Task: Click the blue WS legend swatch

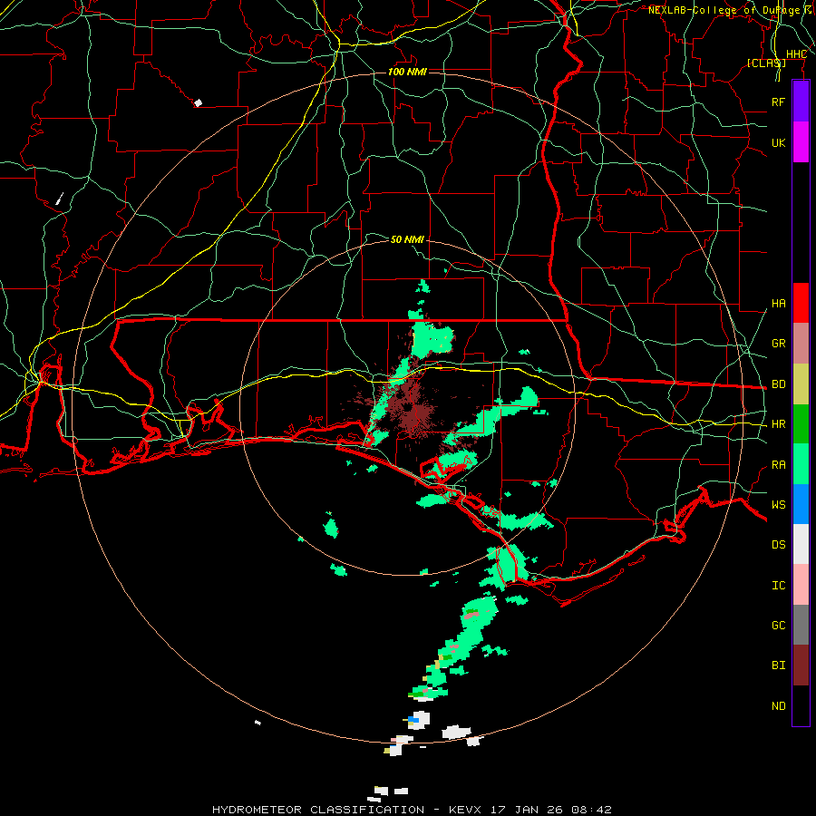Action: point(801,504)
